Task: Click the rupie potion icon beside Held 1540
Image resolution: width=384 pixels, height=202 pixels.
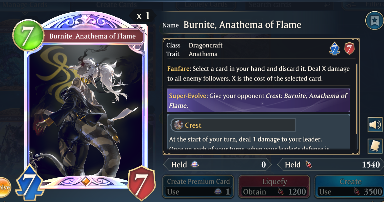Action: (x=308, y=164)
